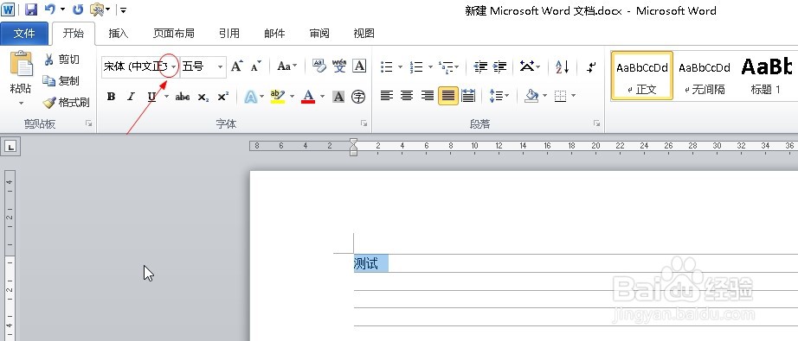Toggle Bold formatting

point(112,97)
